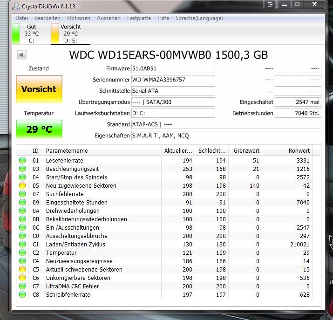
Task: Click green status icon for Beschleunigungszeit
Action: [22, 169]
